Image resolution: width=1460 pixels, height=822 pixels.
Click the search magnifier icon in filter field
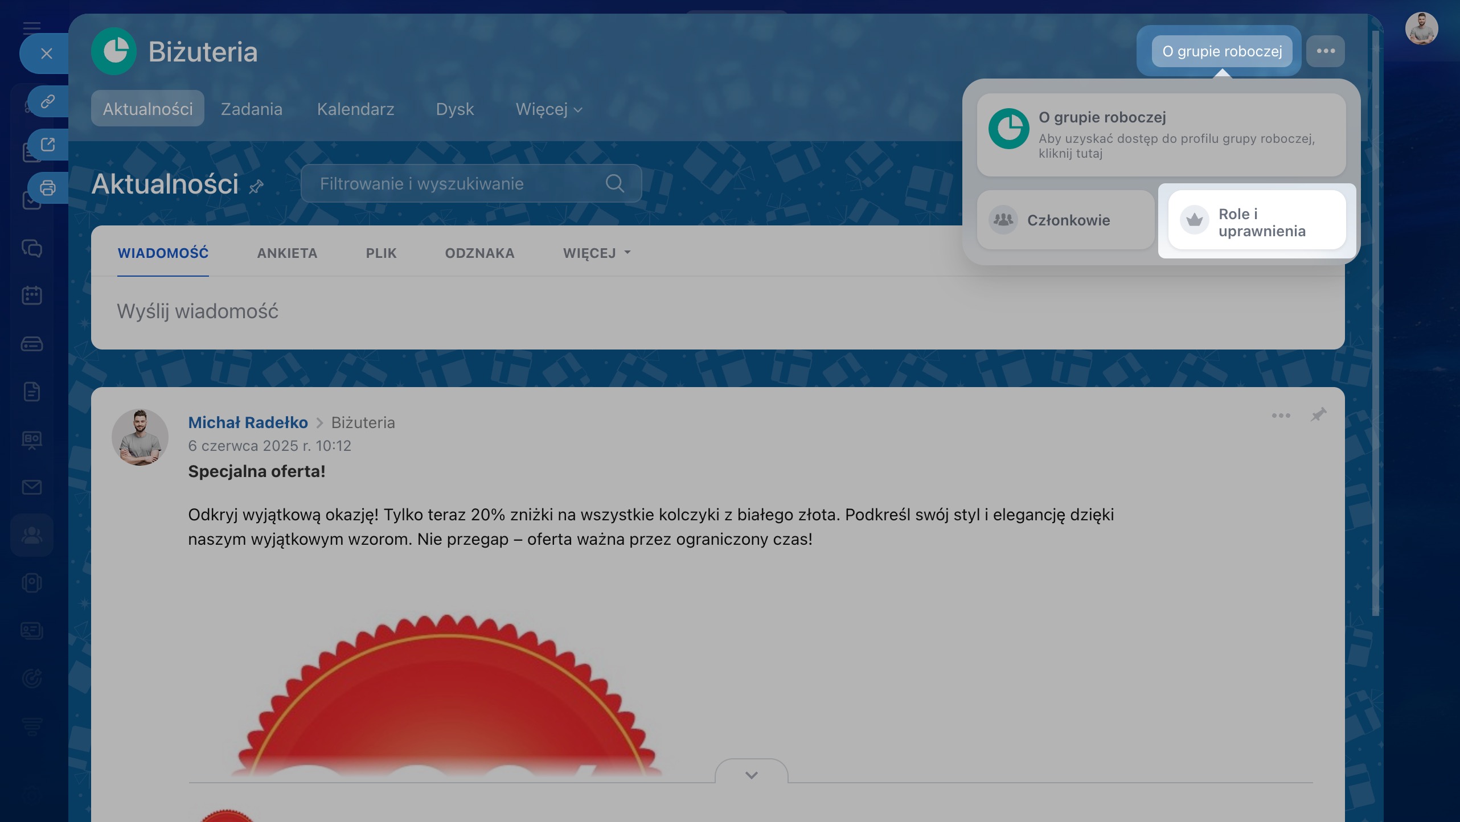614,183
